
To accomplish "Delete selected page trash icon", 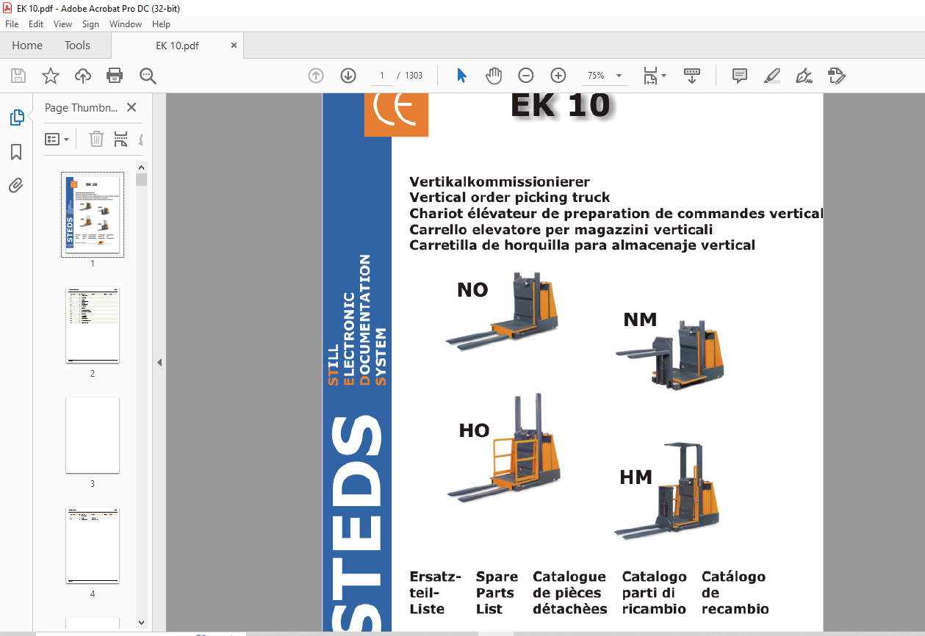I will point(96,139).
